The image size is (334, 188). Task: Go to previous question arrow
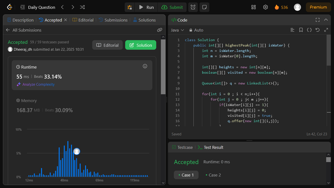point(62,7)
